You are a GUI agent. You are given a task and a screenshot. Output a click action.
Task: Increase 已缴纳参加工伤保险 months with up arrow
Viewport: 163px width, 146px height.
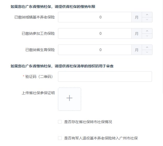click(x=147, y=31)
